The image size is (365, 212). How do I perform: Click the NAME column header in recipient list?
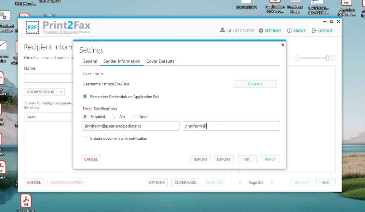pos(32,117)
